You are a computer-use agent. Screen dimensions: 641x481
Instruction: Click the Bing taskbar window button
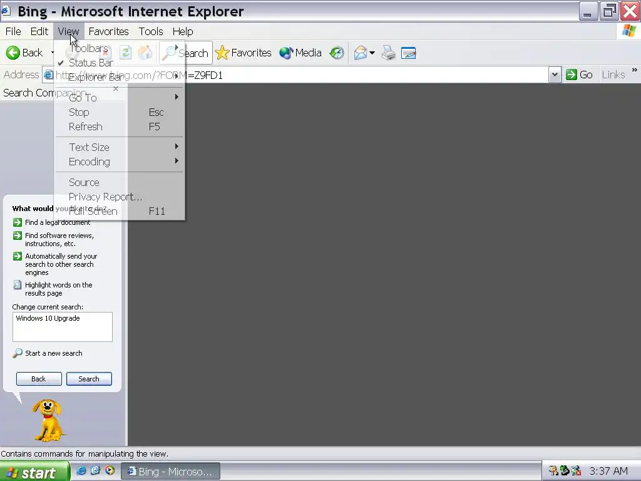(x=170, y=472)
